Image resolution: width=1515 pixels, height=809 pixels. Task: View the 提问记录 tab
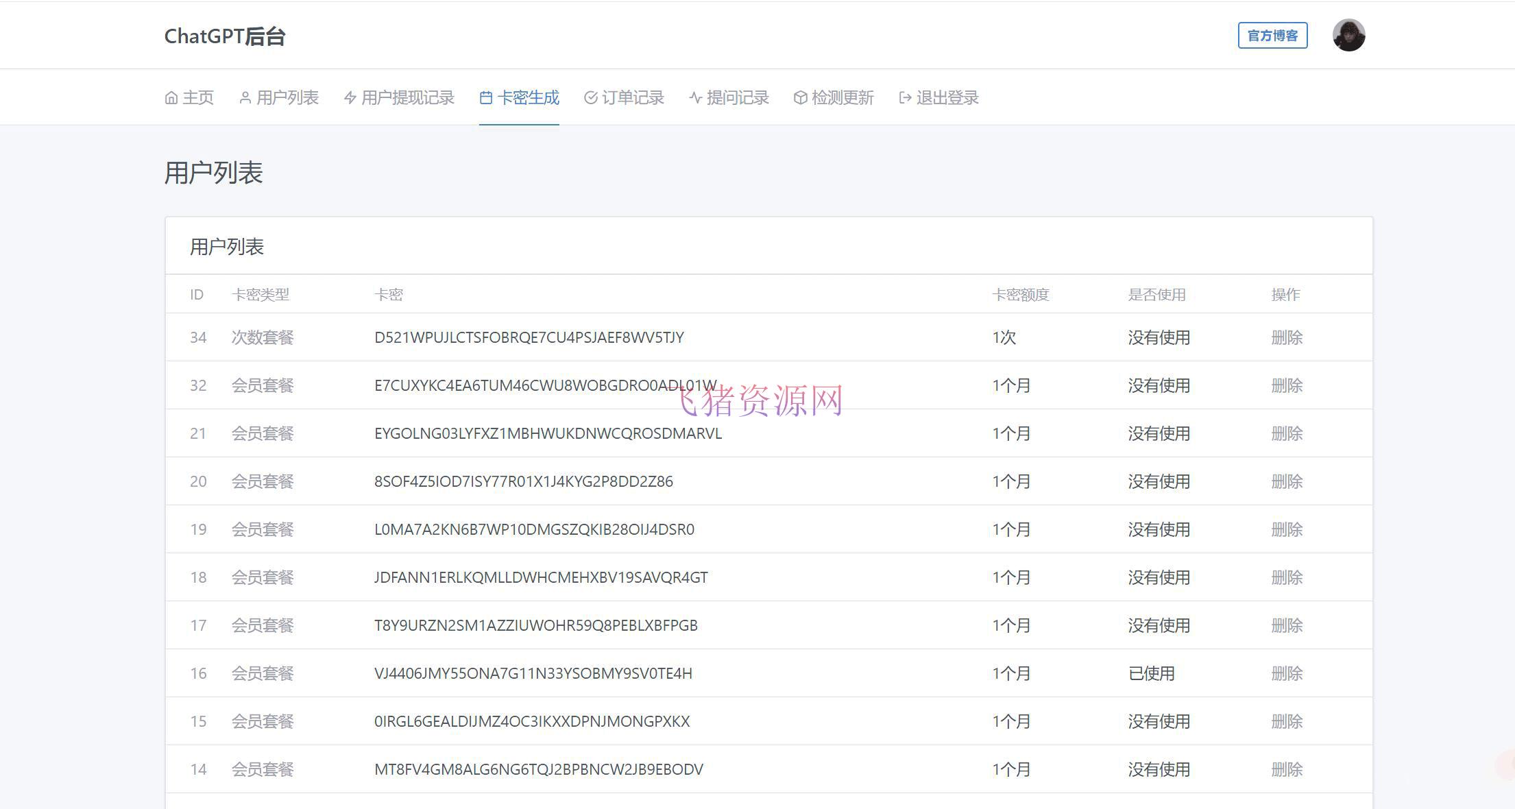[x=729, y=98]
